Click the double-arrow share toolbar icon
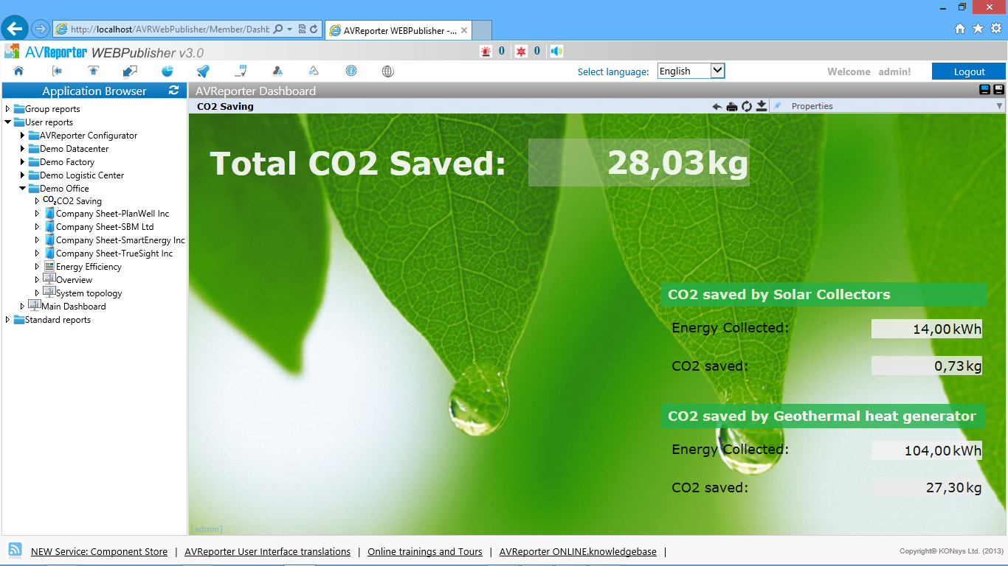 (130, 71)
